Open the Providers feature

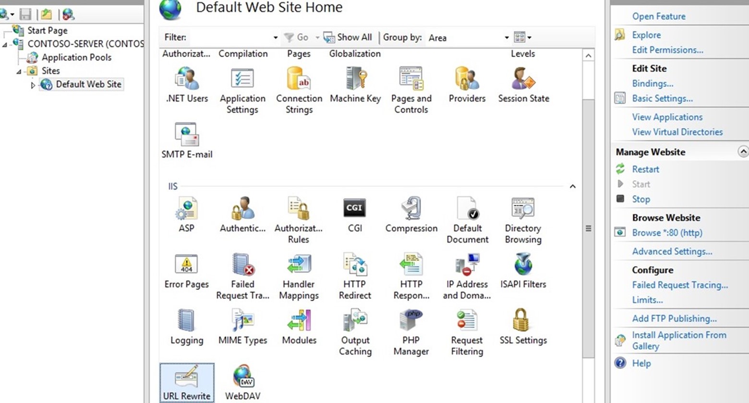point(467,85)
